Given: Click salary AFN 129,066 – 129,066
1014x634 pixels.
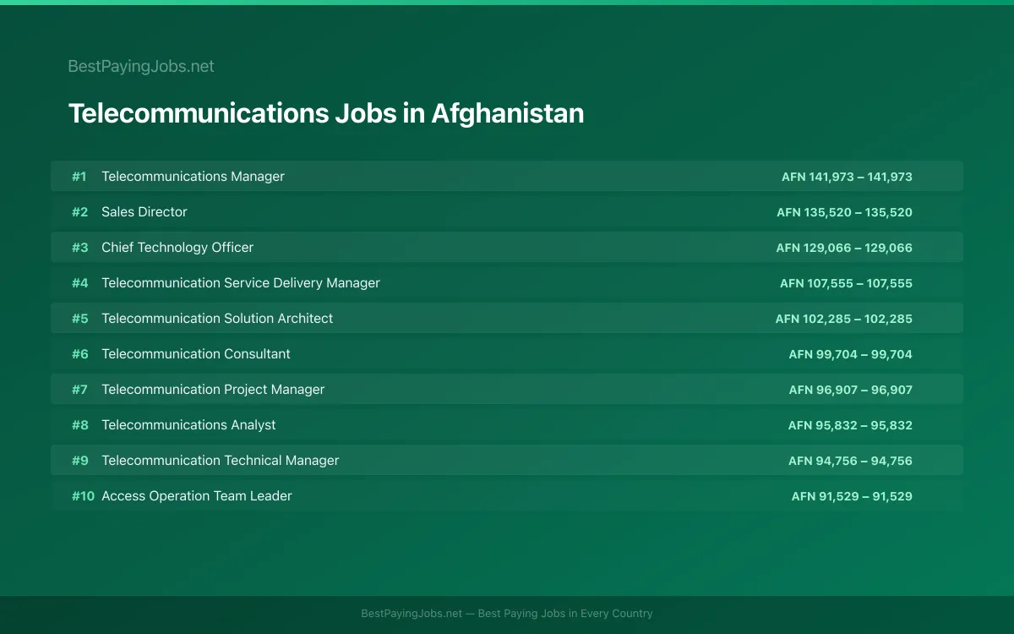Looking at the screenshot, I should [844, 248].
